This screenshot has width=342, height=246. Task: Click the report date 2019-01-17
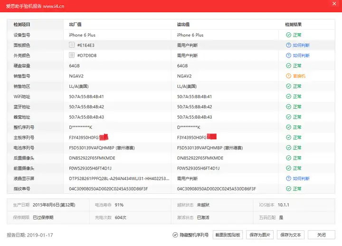(x=40, y=235)
